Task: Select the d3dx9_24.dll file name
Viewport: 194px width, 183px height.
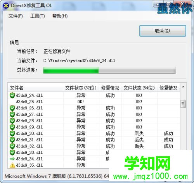Action: click(x=29, y=95)
